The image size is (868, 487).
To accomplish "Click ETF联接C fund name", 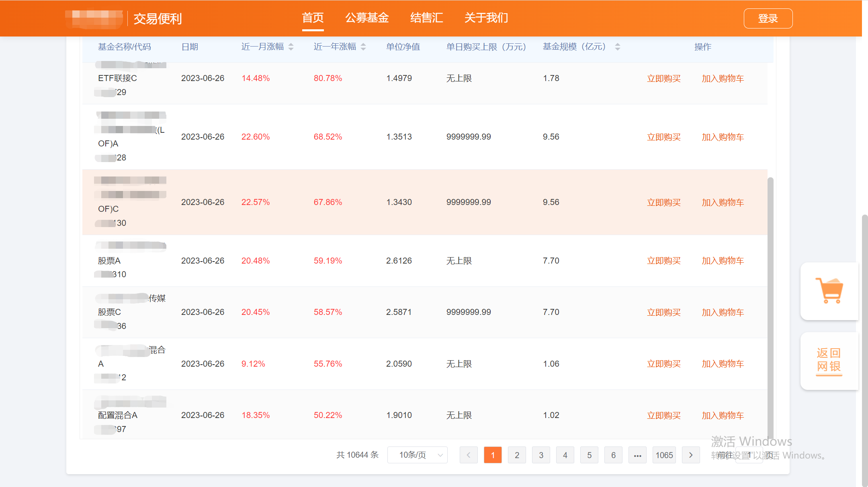I will pos(117,78).
